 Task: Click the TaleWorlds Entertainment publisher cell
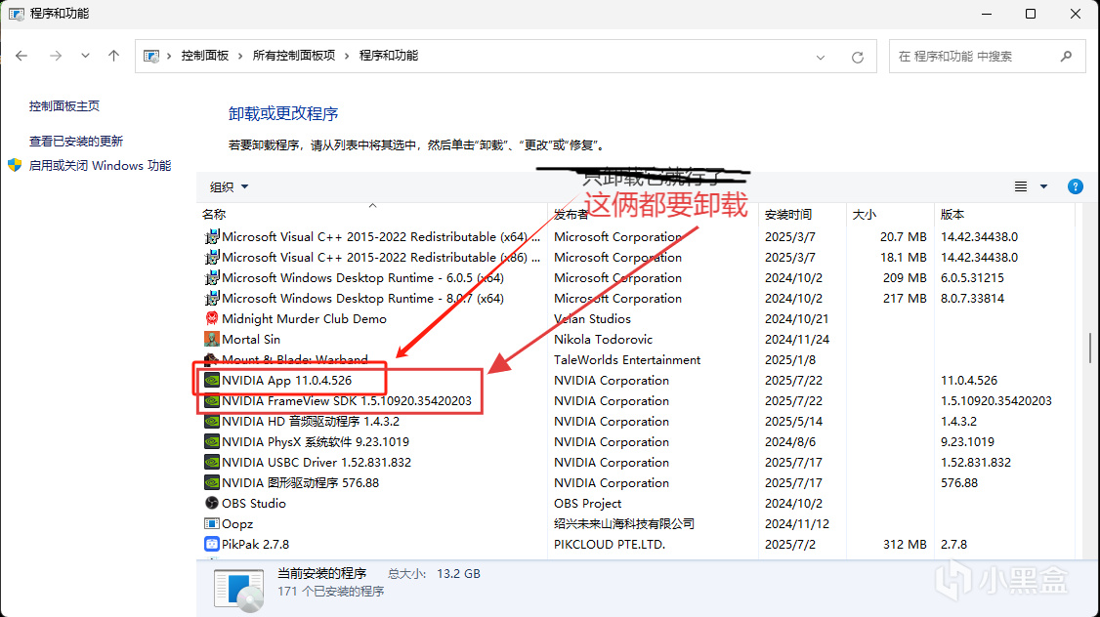(627, 359)
